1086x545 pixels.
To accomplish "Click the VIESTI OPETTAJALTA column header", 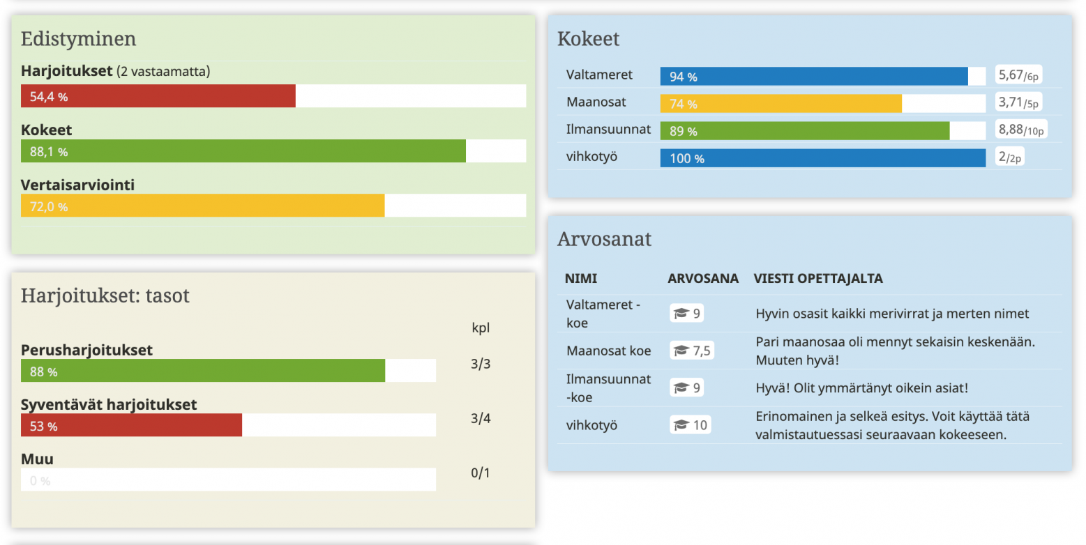I will coord(817,279).
